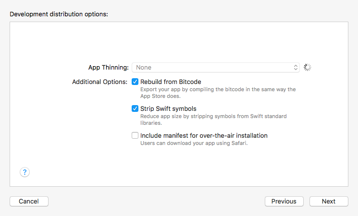The image size is (358, 216).
Task: Click the Development distribution options heading
Action: (x=59, y=14)
